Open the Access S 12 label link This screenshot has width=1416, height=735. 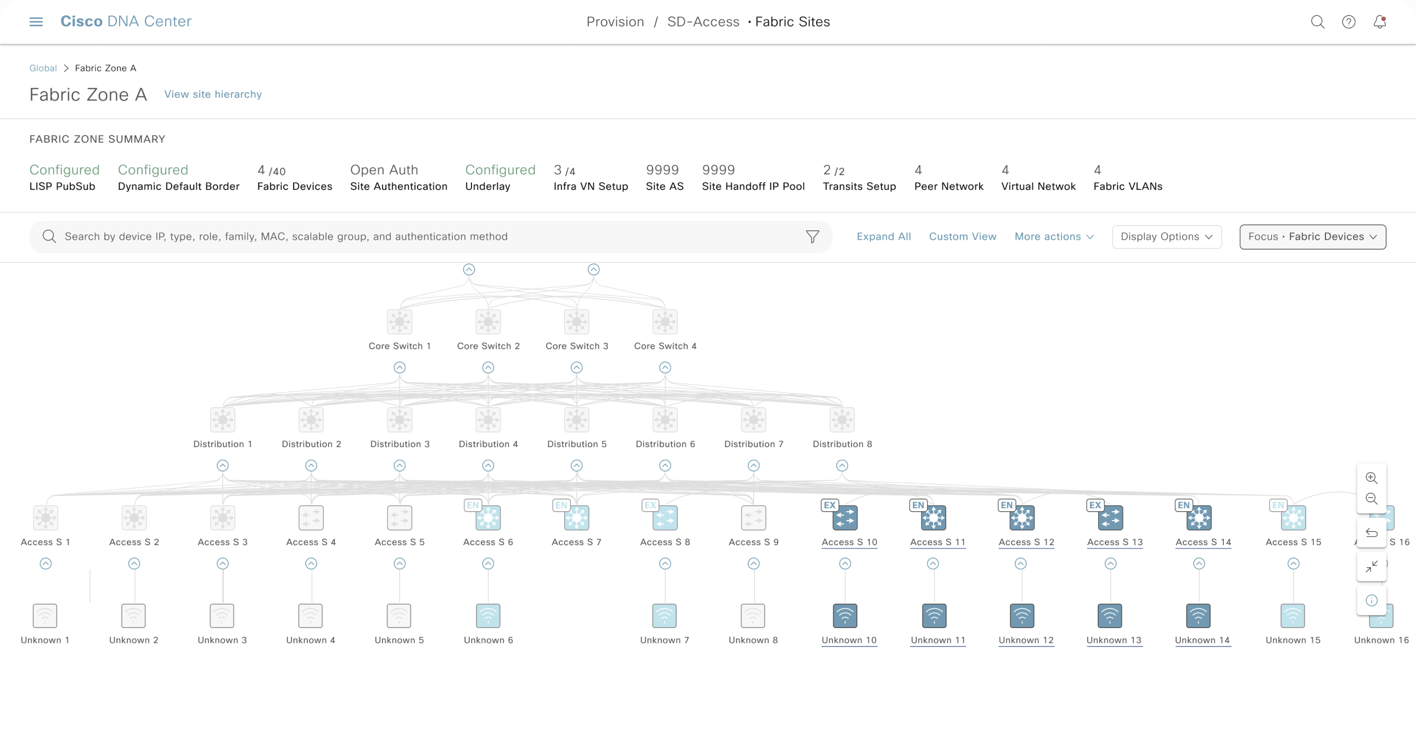[1026, 542]
